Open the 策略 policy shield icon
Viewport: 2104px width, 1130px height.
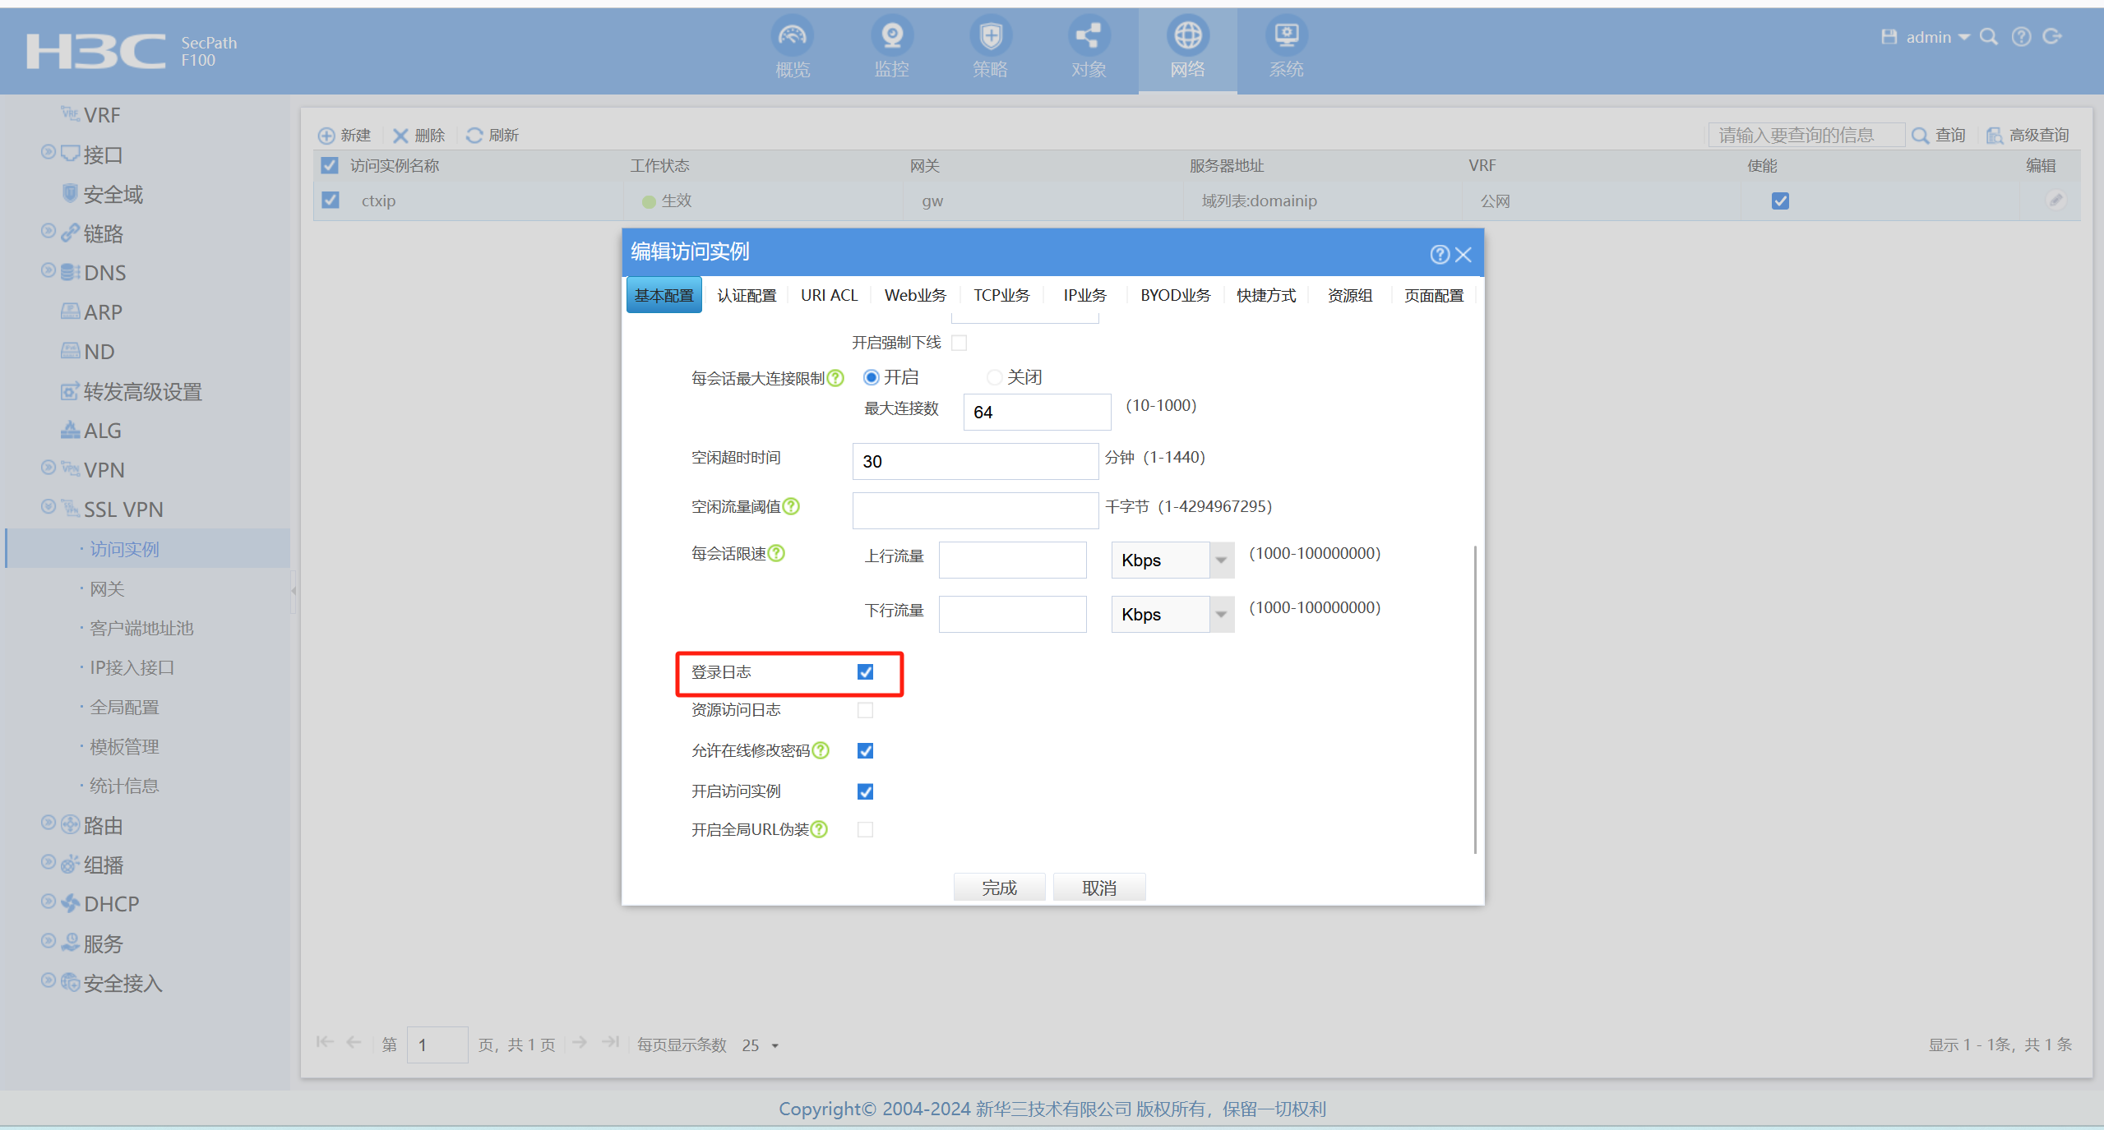pos(990,37)
